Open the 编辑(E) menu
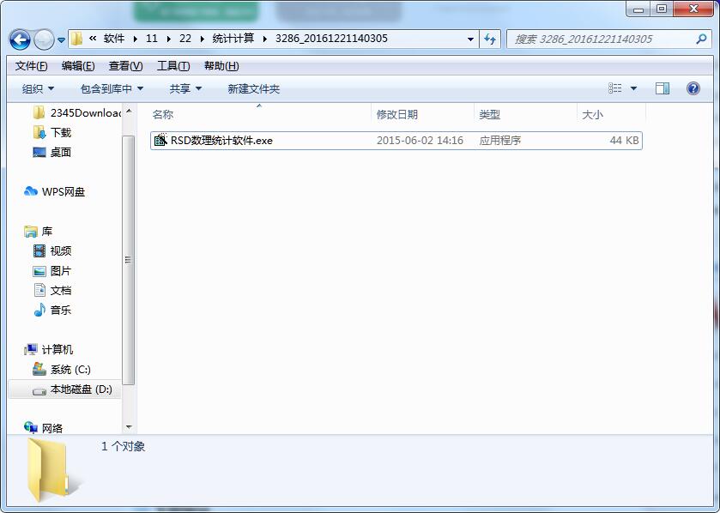 click(78, 66)
